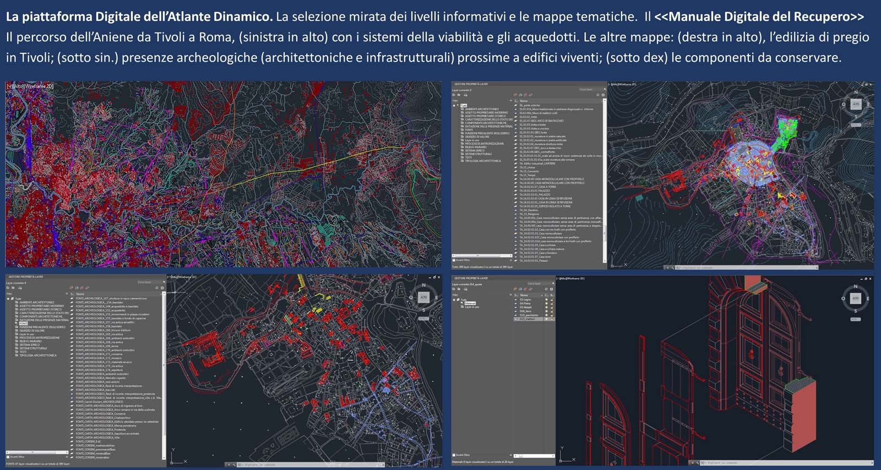Select the '05.Metalli' layer row

(x=526, y=307)
